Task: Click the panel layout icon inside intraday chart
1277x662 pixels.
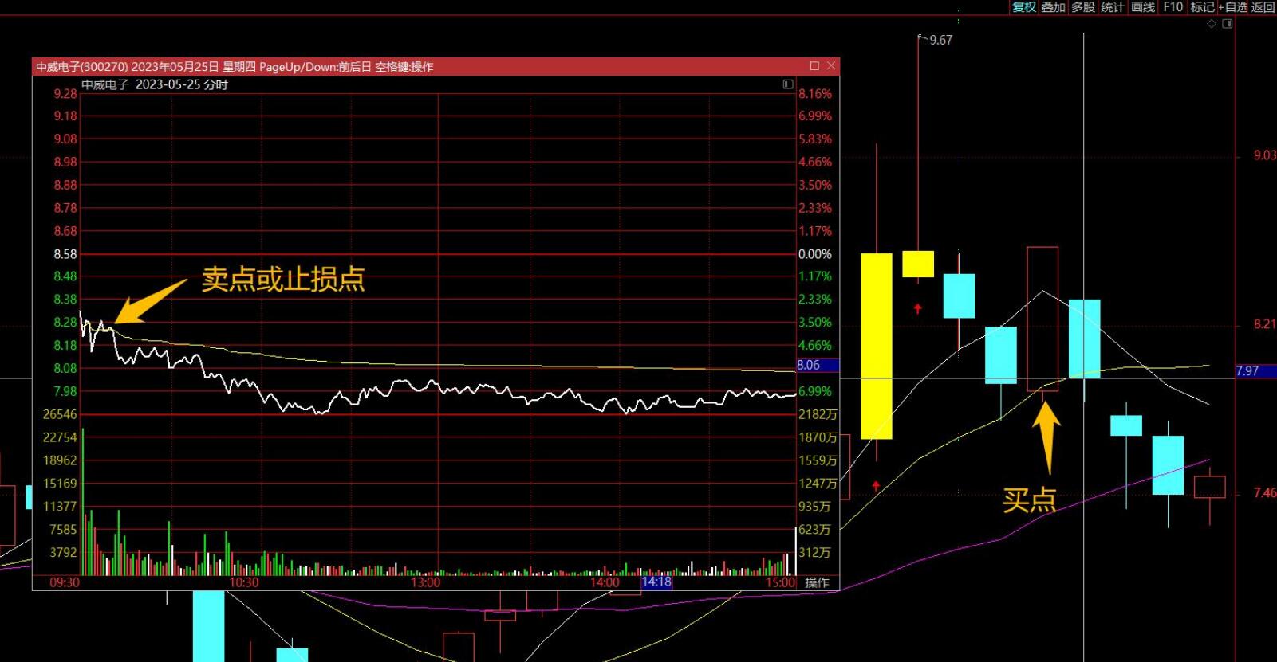Action: [788, 84]
